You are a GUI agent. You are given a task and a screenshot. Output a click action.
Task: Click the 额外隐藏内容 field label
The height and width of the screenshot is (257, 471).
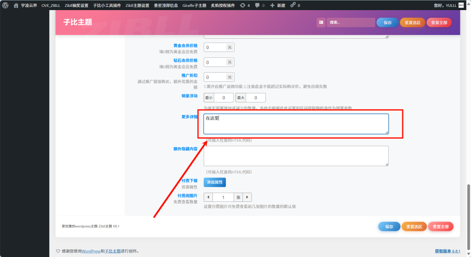(185, 149)
